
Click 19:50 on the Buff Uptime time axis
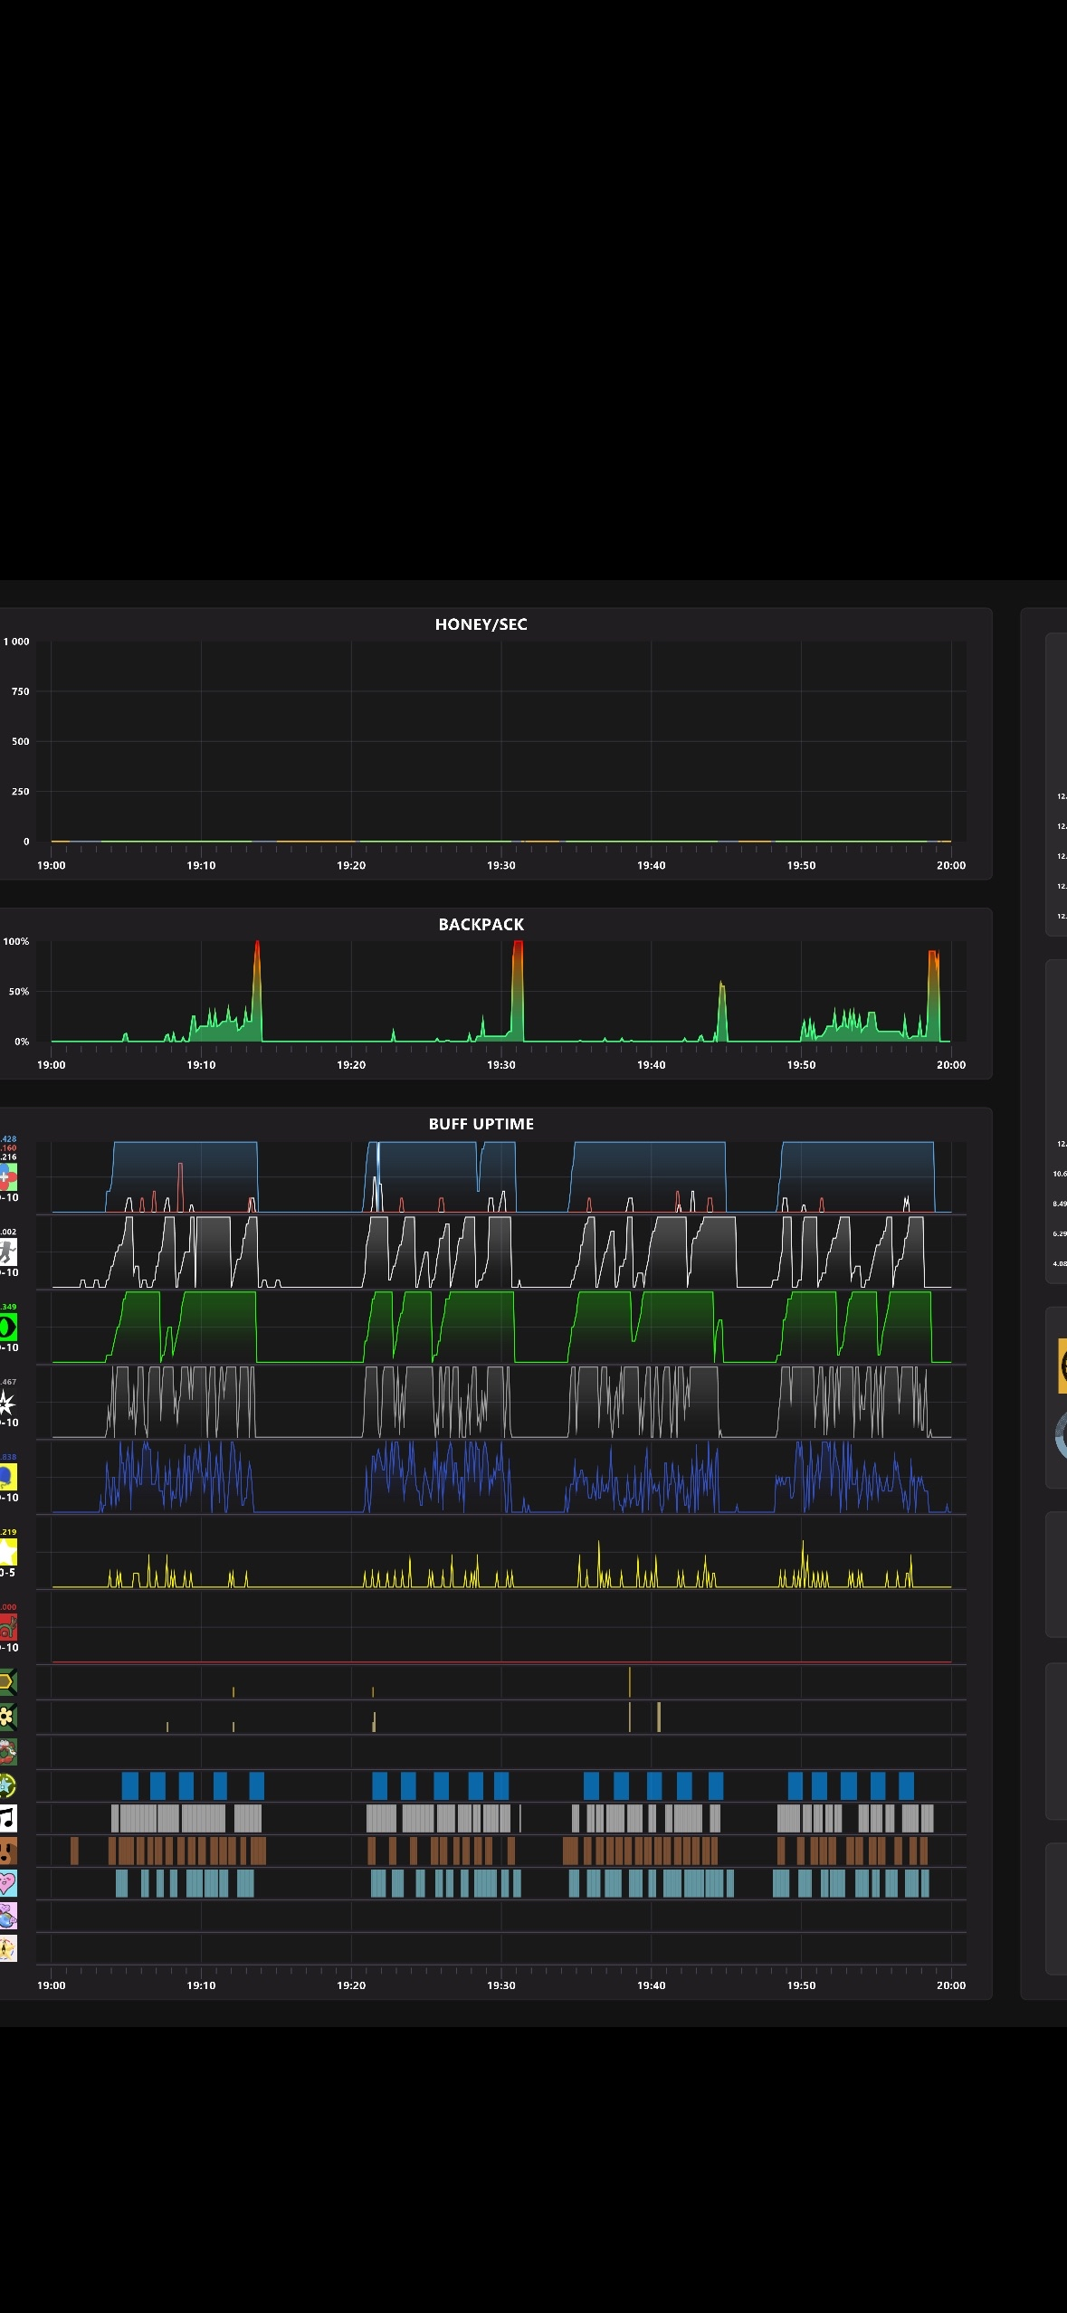(x=801, y=1985)
